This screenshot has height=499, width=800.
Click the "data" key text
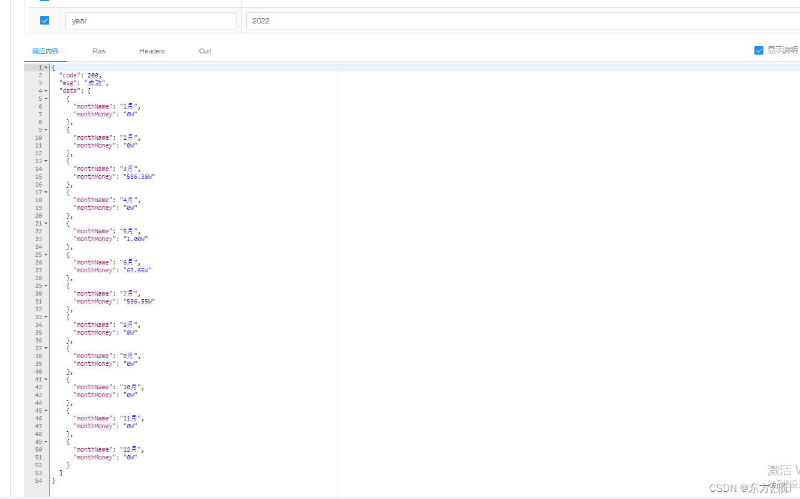coord(69,91)
